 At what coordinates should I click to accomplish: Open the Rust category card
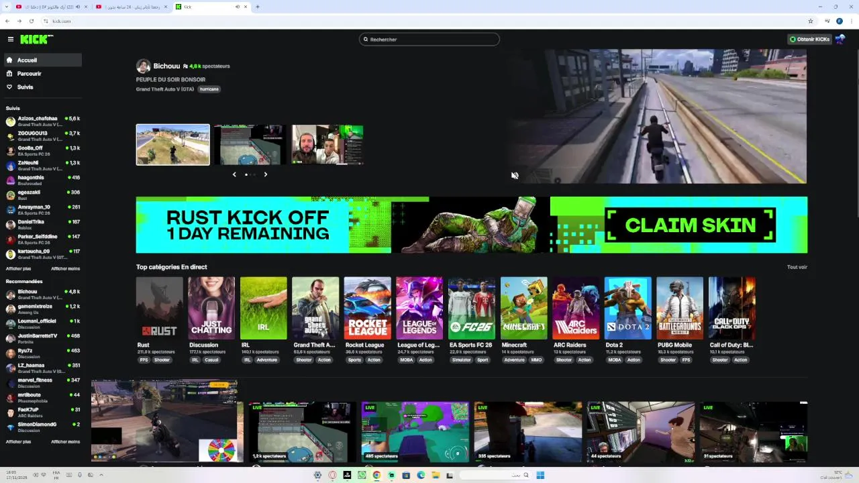click(x=159, y=308)
